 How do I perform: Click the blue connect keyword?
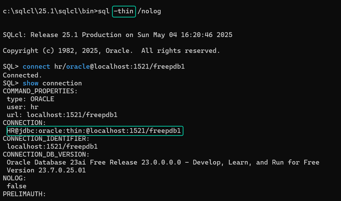point(36,67)
